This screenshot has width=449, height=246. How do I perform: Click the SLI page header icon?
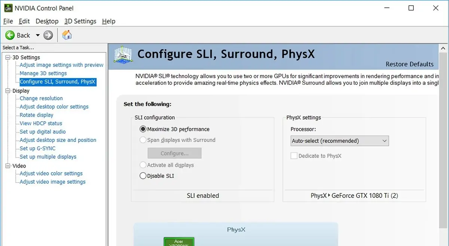click(x=123, y=55)
